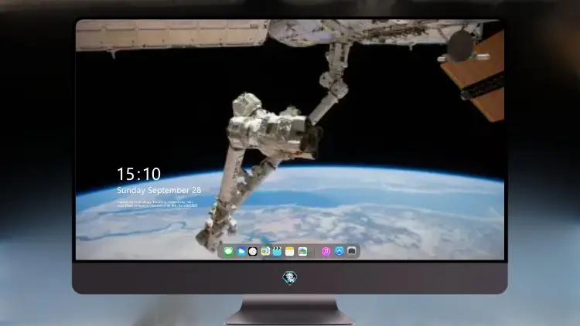Open the clapperboard video app in the dock

click(277, 251)
